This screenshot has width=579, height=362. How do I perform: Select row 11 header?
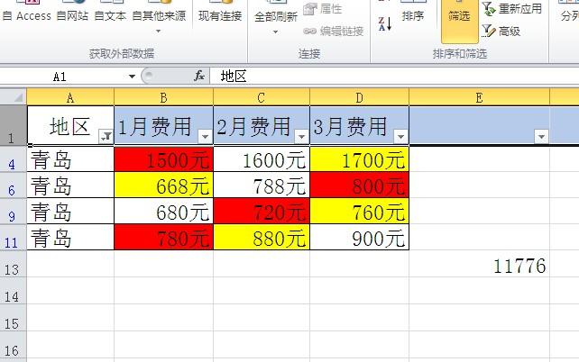[13, 238]
